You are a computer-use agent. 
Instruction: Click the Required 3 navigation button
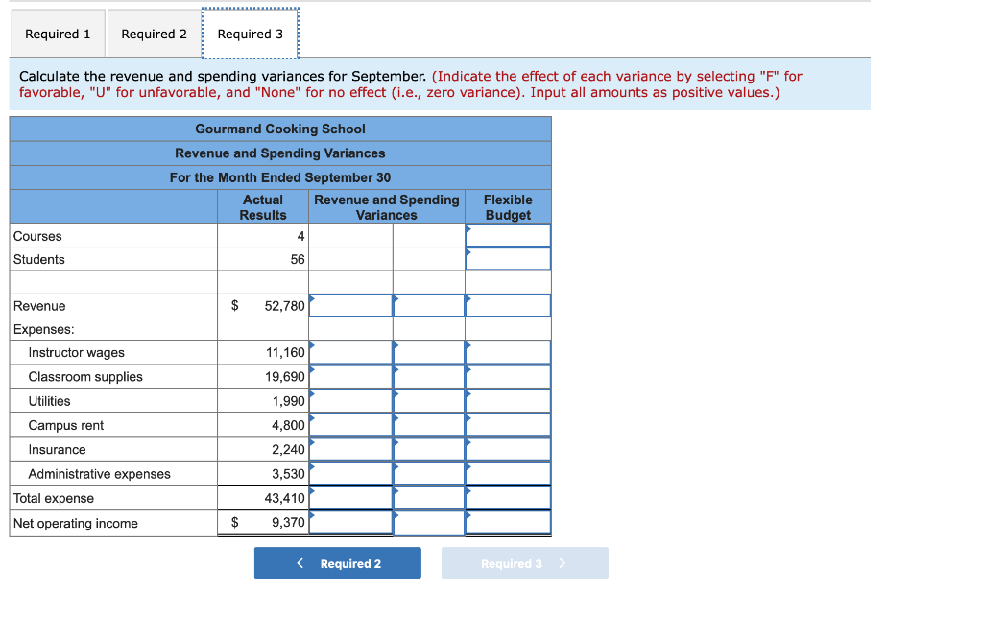pyautogui.click(x=524, y=563)
